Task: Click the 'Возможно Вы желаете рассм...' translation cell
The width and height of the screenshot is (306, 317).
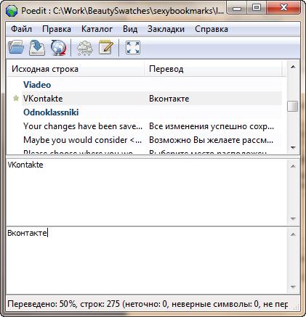Action: click(211, 140)
